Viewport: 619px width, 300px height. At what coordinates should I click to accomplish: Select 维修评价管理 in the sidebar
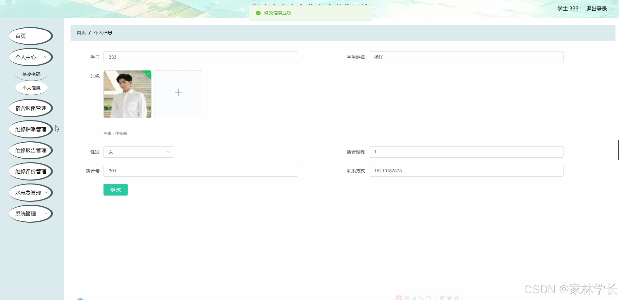(x=30, y=171)
